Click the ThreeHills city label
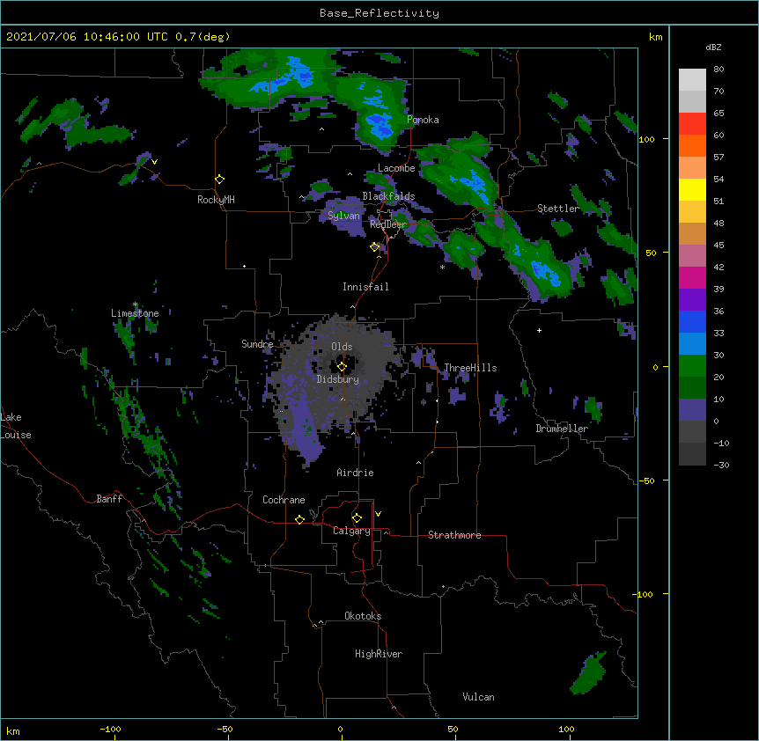 pos(470,368)
